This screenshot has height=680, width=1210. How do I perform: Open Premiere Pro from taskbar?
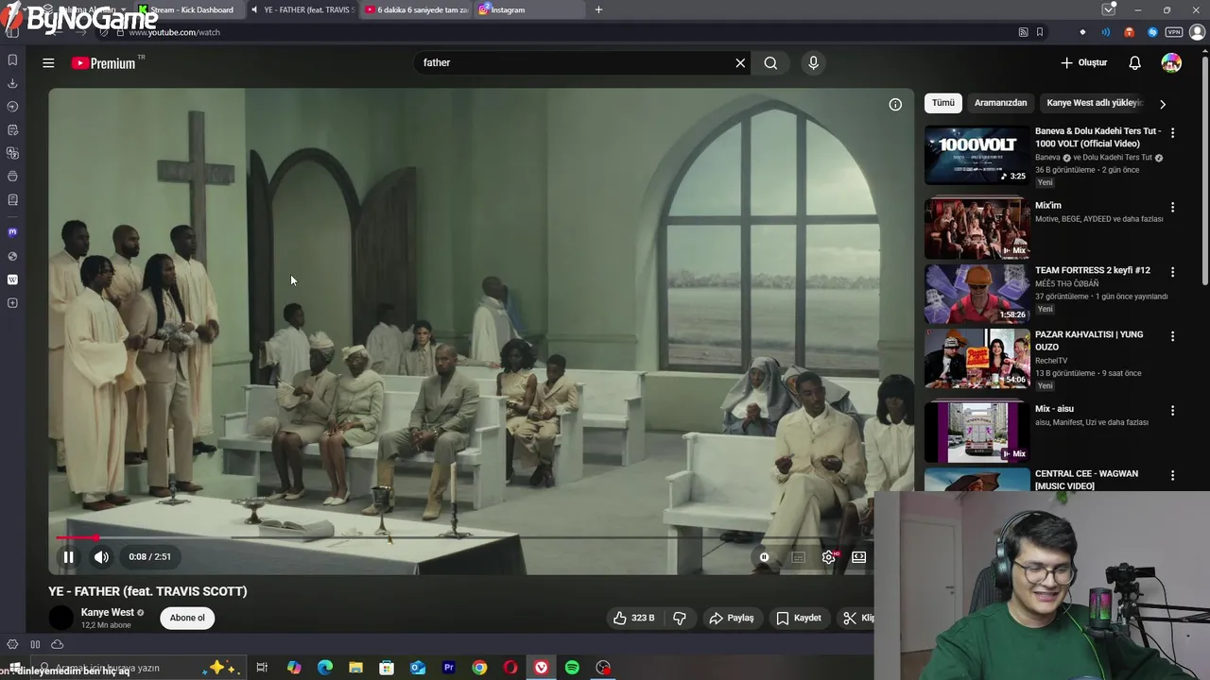[x=449, y=668]
